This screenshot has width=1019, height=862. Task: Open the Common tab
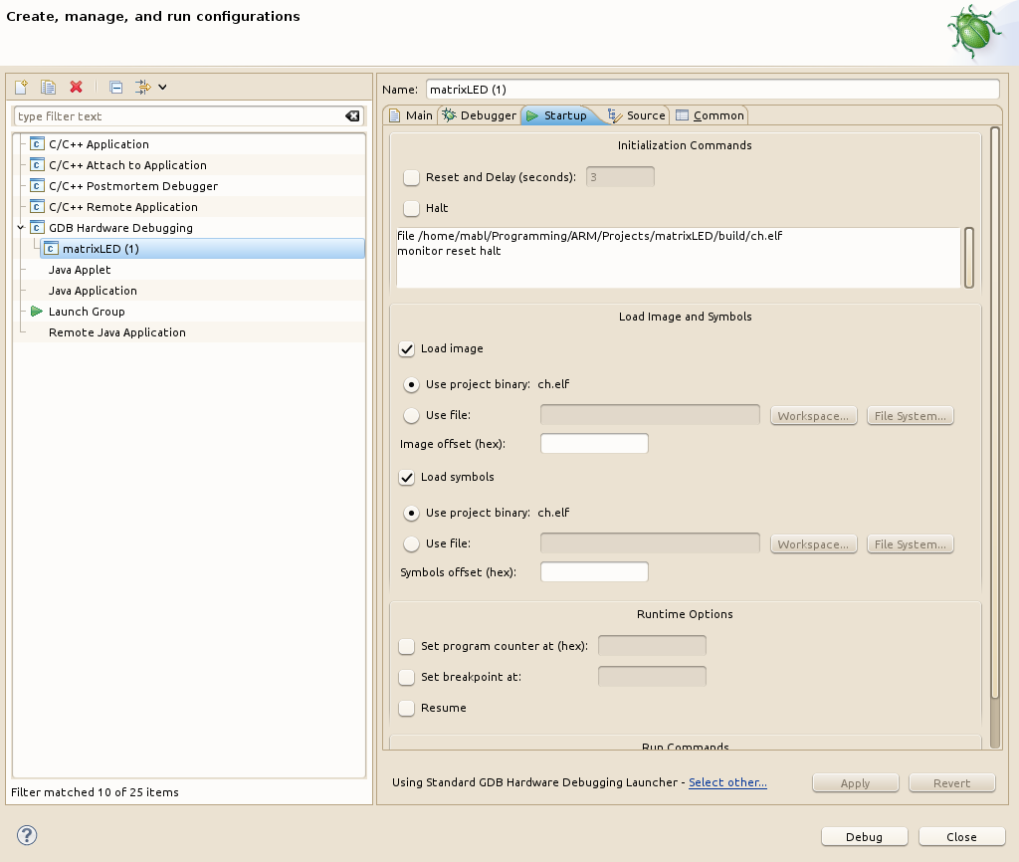(710, 115)
